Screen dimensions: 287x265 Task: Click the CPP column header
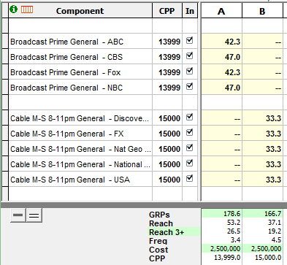coord(167,11)
